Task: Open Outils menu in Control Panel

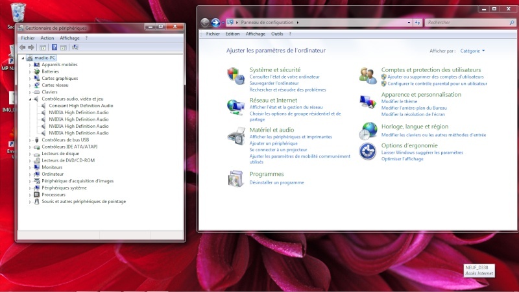Action: tap(277, 34)
